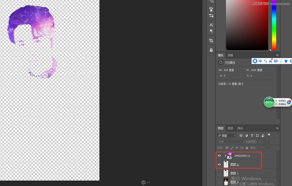Viewport: 292px width, 186px height.
Task: Toggle the IME 中 language mode
Action: (x=260, y=61)
